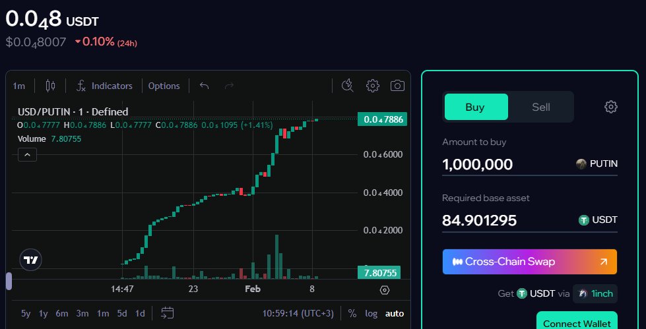The height and width of the screenshot is (329, 646).
Task: Take a chart snapshot with camera icon
Action: [397, 86]
